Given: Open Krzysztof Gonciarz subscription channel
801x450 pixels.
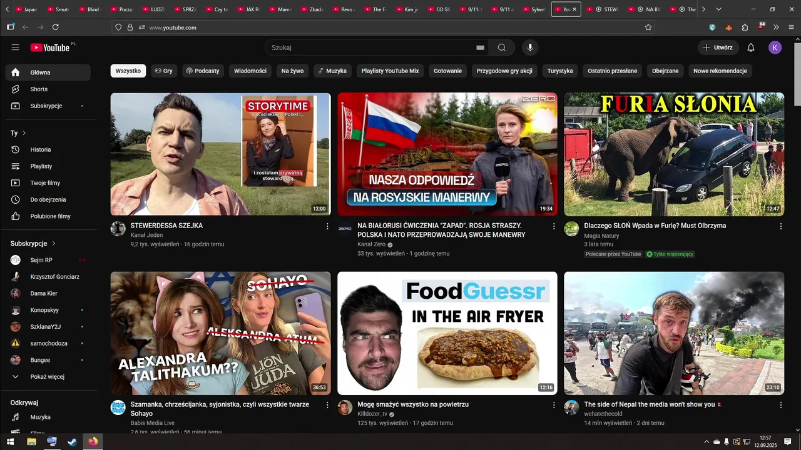Looking at the screenshot, I should click(48, 277).
